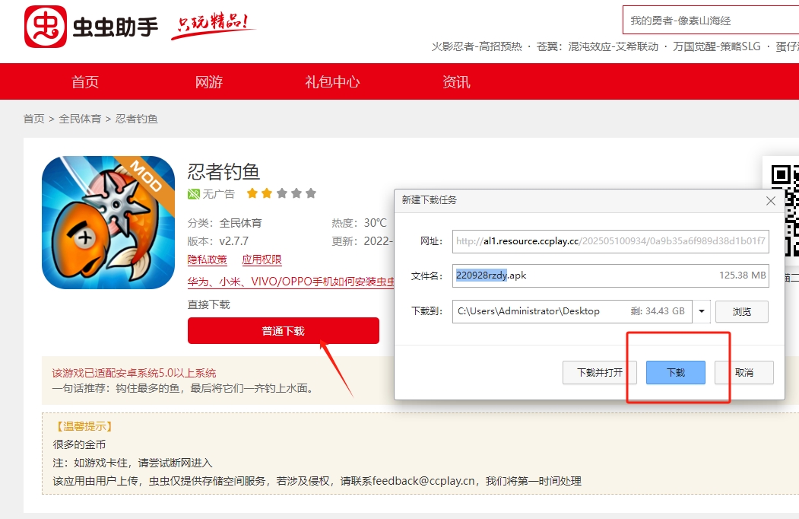Open the 礼包中心 navigation tab

tap(332, 81)
